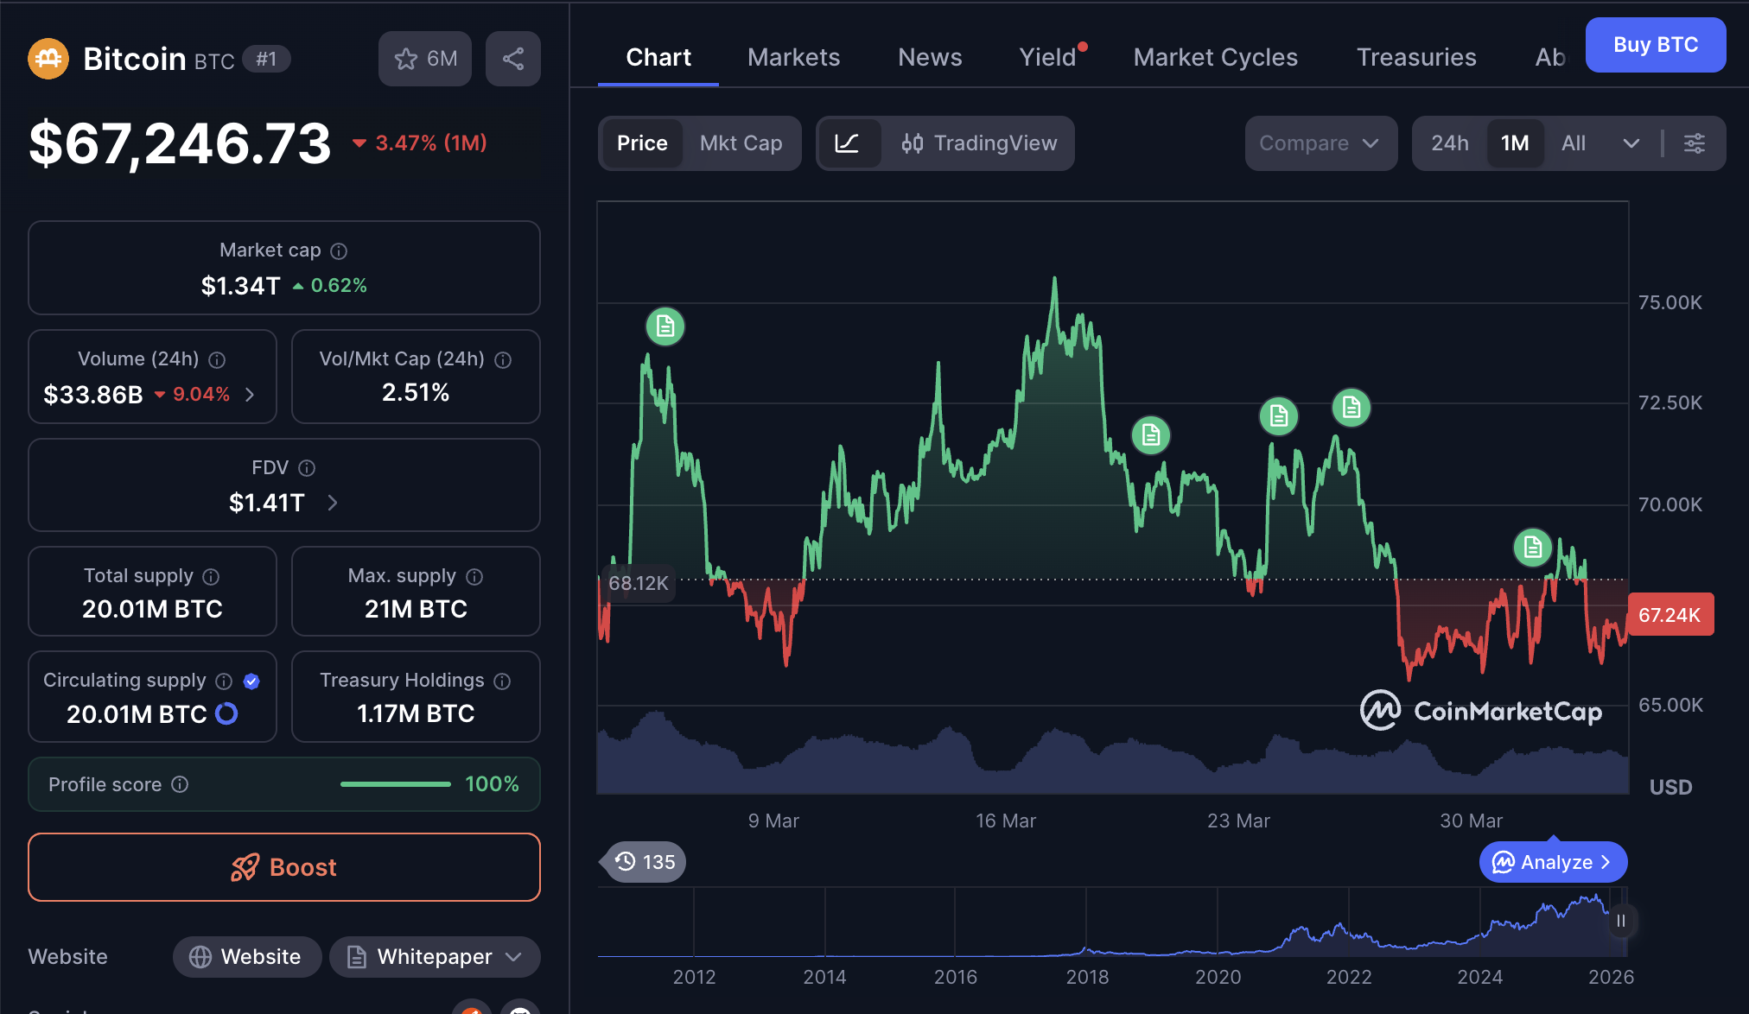Open the Markets tab

(793, 57)
